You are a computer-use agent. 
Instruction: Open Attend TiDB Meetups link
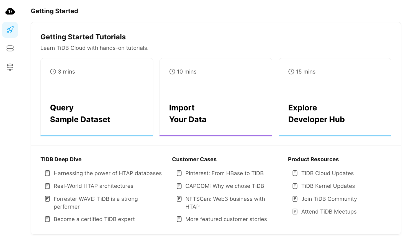tap(329, 212)
